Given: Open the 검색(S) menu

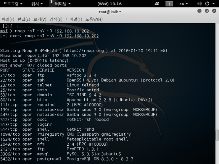Looking at the screenshot, I should (x=56, y=19).
